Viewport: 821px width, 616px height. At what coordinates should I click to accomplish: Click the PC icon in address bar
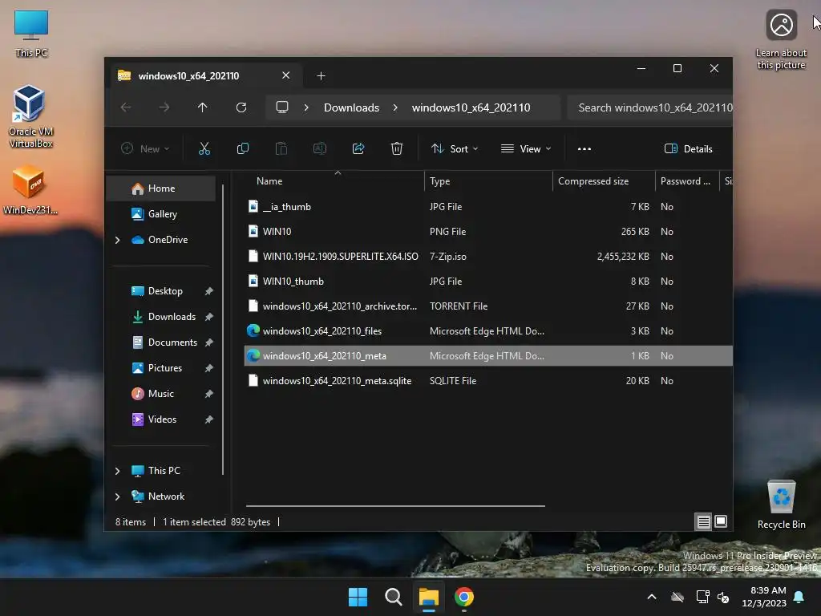(282, 107)
